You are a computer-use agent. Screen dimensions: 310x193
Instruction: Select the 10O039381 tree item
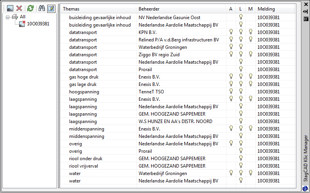pos(38,24)
